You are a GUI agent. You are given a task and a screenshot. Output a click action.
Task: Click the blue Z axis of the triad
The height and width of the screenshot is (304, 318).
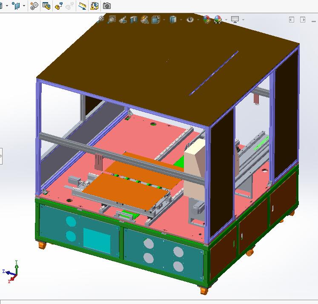(x=10, y=273)
